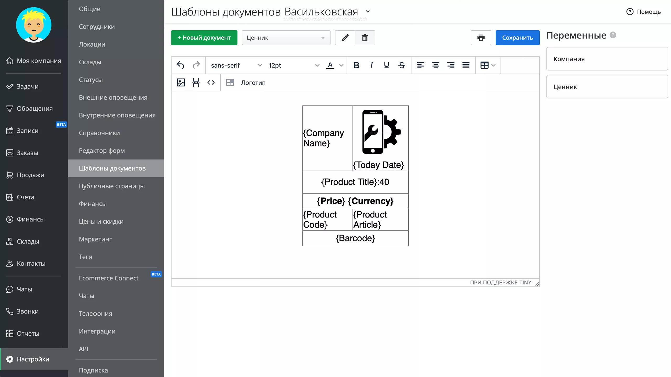The image size is (671, 377).
Task: Open Публичные страницы settings section
Action: [x=112, y=186]
